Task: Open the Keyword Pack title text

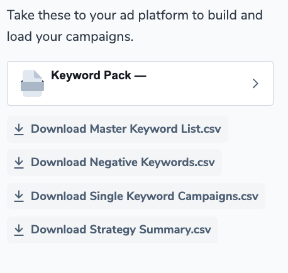Action: tap(91, 75)
